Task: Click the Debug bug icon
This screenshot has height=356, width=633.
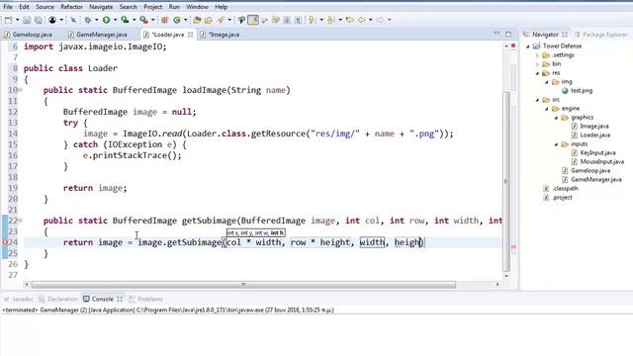Action: point(88,20)
